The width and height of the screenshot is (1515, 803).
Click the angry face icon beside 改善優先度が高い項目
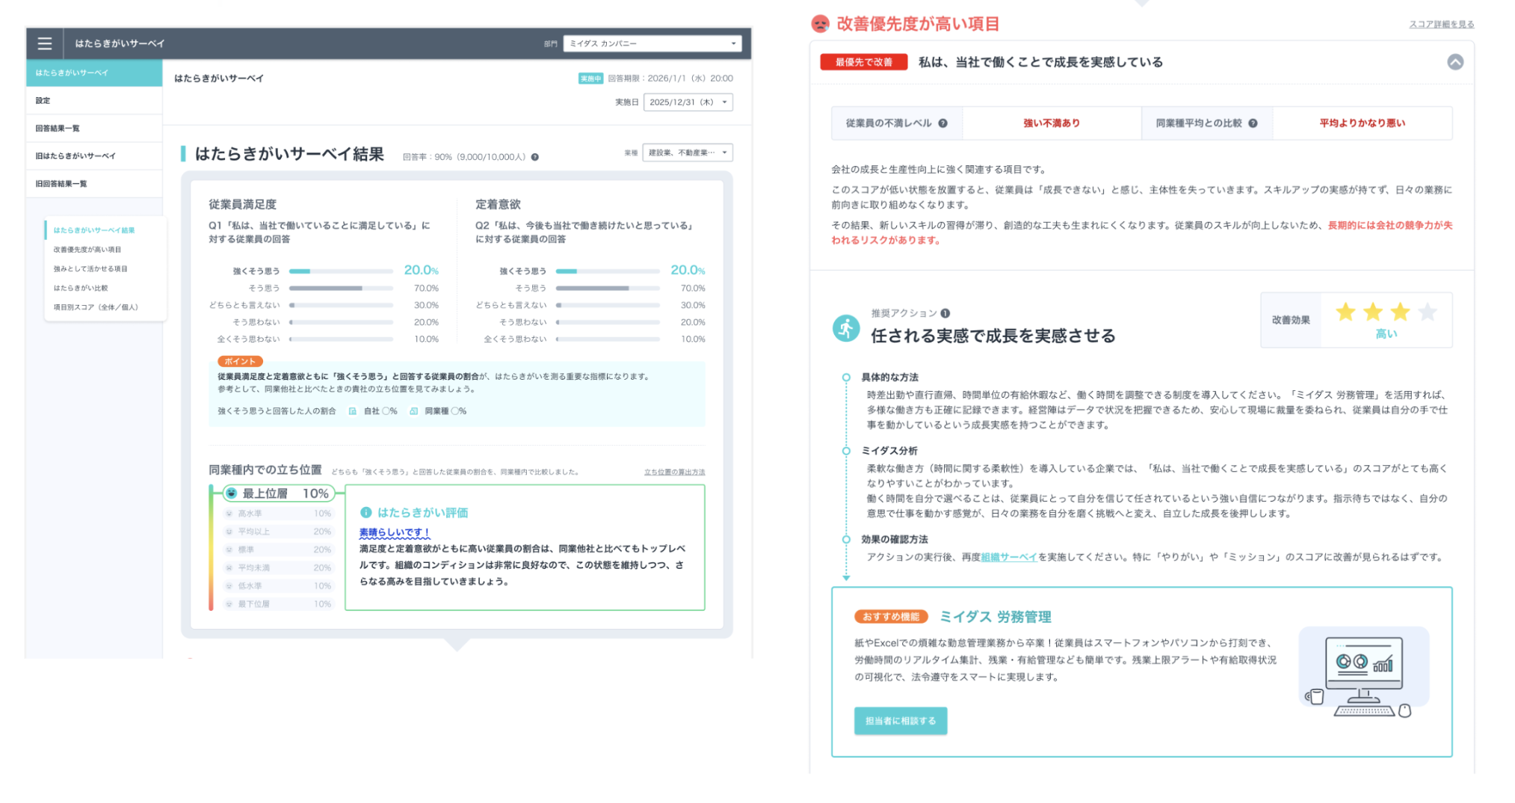point(820,24)
